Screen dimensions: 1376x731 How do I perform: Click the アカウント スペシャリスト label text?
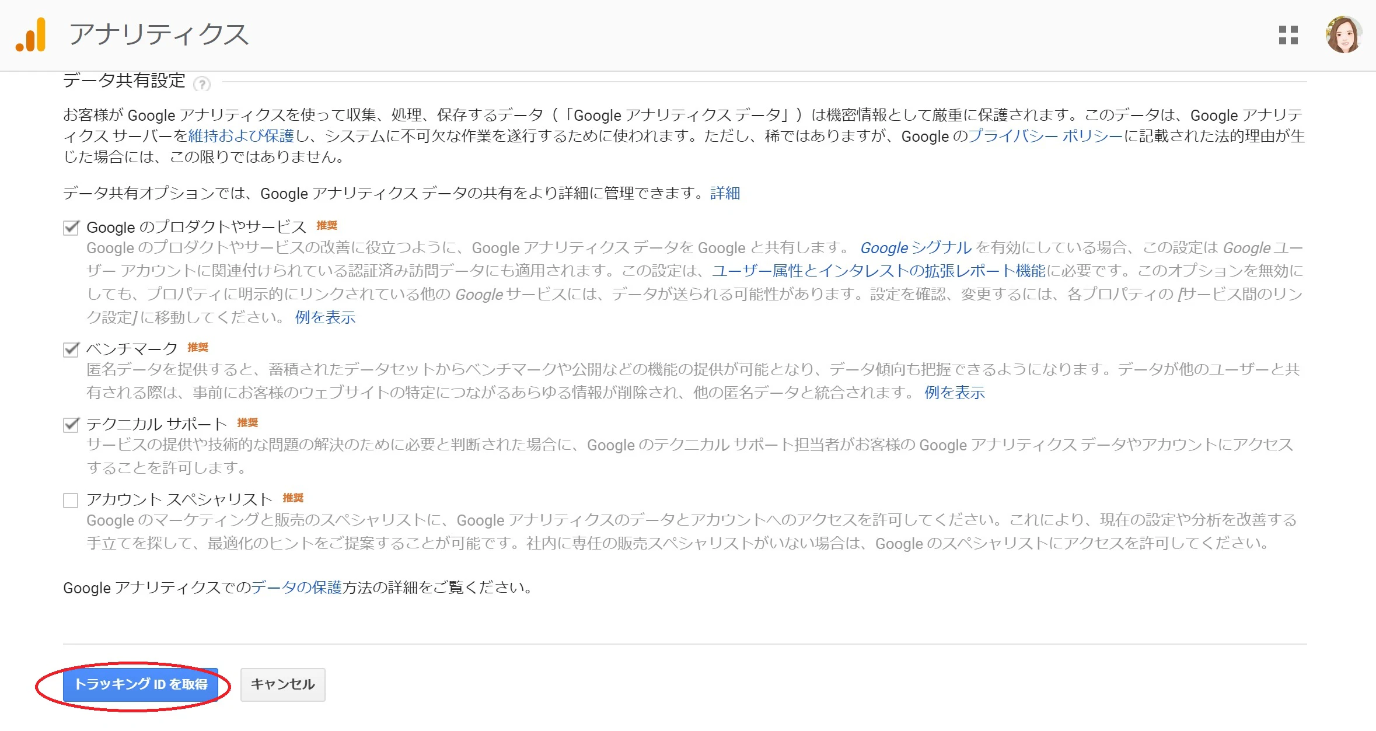pyautogui.click(x=180, y=500)
